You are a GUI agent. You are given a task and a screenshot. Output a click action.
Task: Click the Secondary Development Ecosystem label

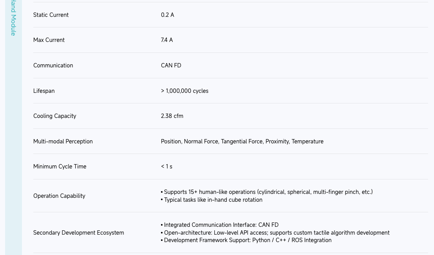(79, 233)
